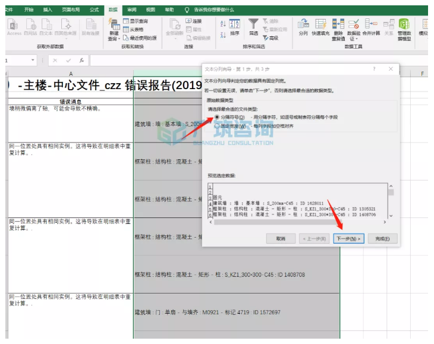Click Consolidate (合并计算) icon

[x=371, y=27]
